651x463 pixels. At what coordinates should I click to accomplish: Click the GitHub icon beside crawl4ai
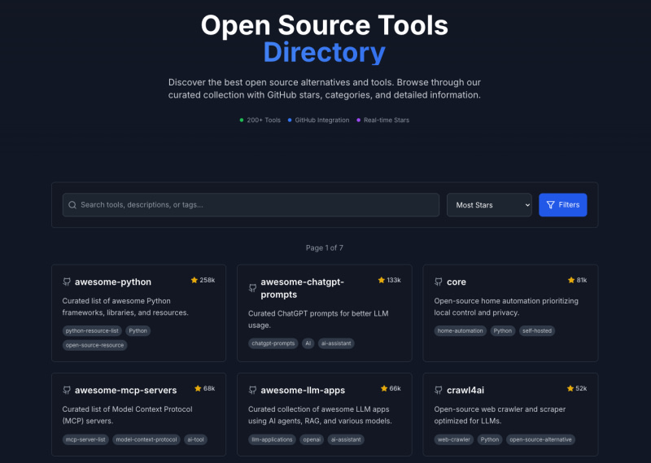click(439, 391)
